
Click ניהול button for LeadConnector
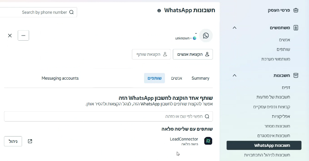pos(13,141)
